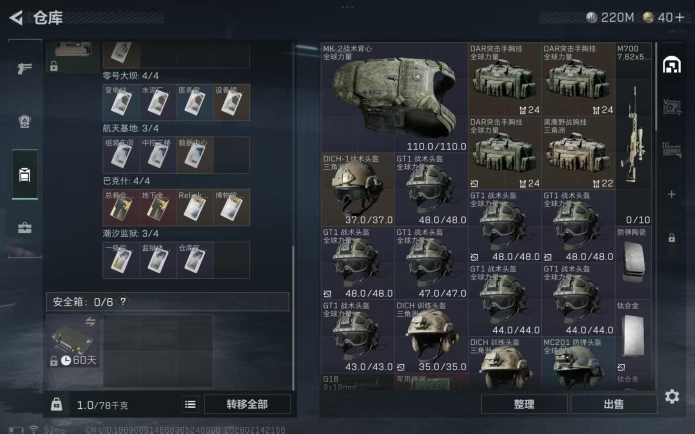Open settings gear at bottom right

(672, 397)
